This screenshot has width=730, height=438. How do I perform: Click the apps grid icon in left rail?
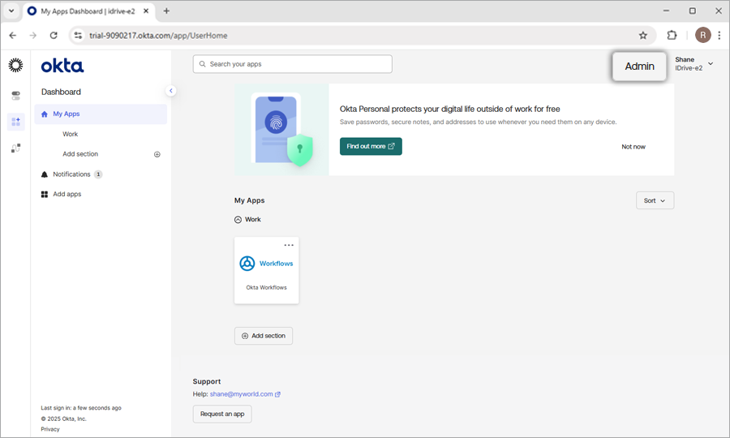click(x=15, y=122)
